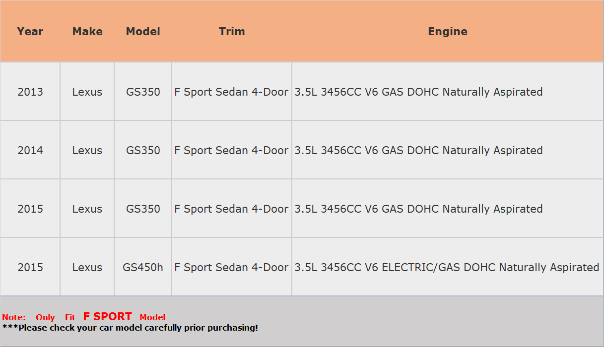Click the Year column header
The image size is (604, 347).
point(30,31)
